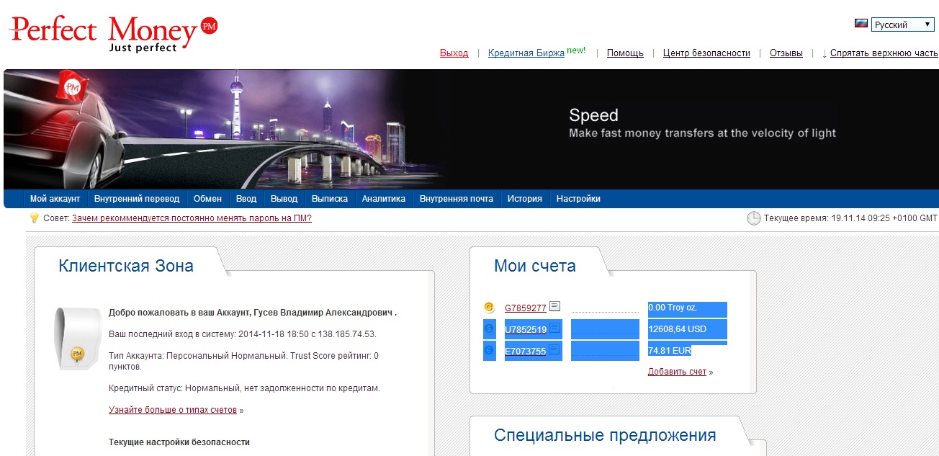The height and width of the screenshot is (456, 939).
Task: Open the Аналитика section
Action: 384,199
